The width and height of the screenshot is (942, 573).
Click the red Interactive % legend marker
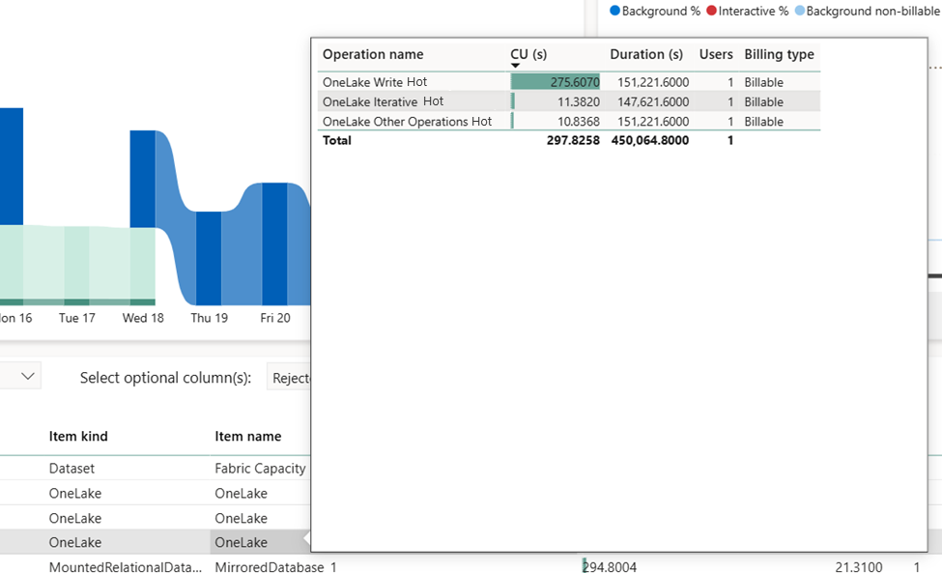click(711, 11)
